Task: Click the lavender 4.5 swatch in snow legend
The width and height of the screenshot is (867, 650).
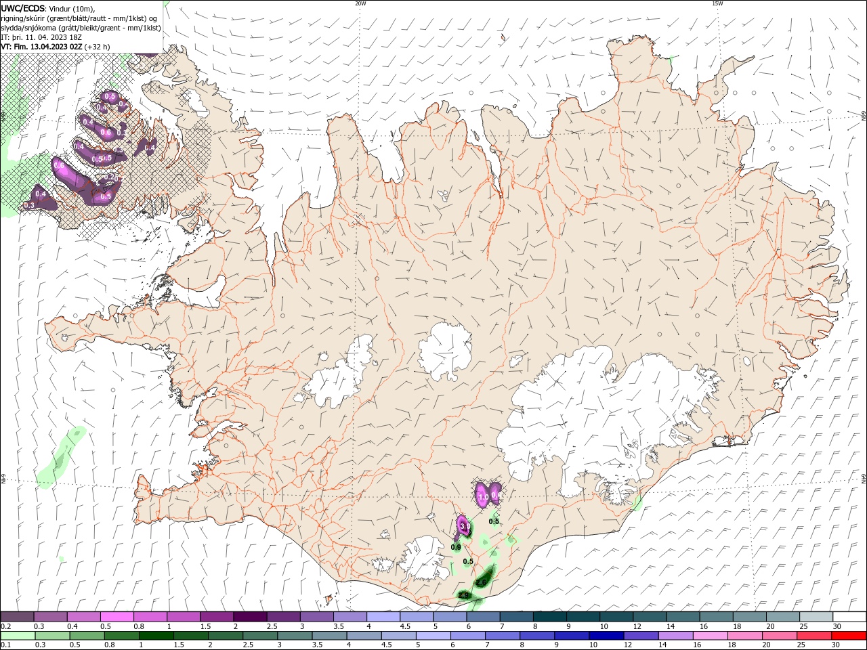Action: click(417, 617)
